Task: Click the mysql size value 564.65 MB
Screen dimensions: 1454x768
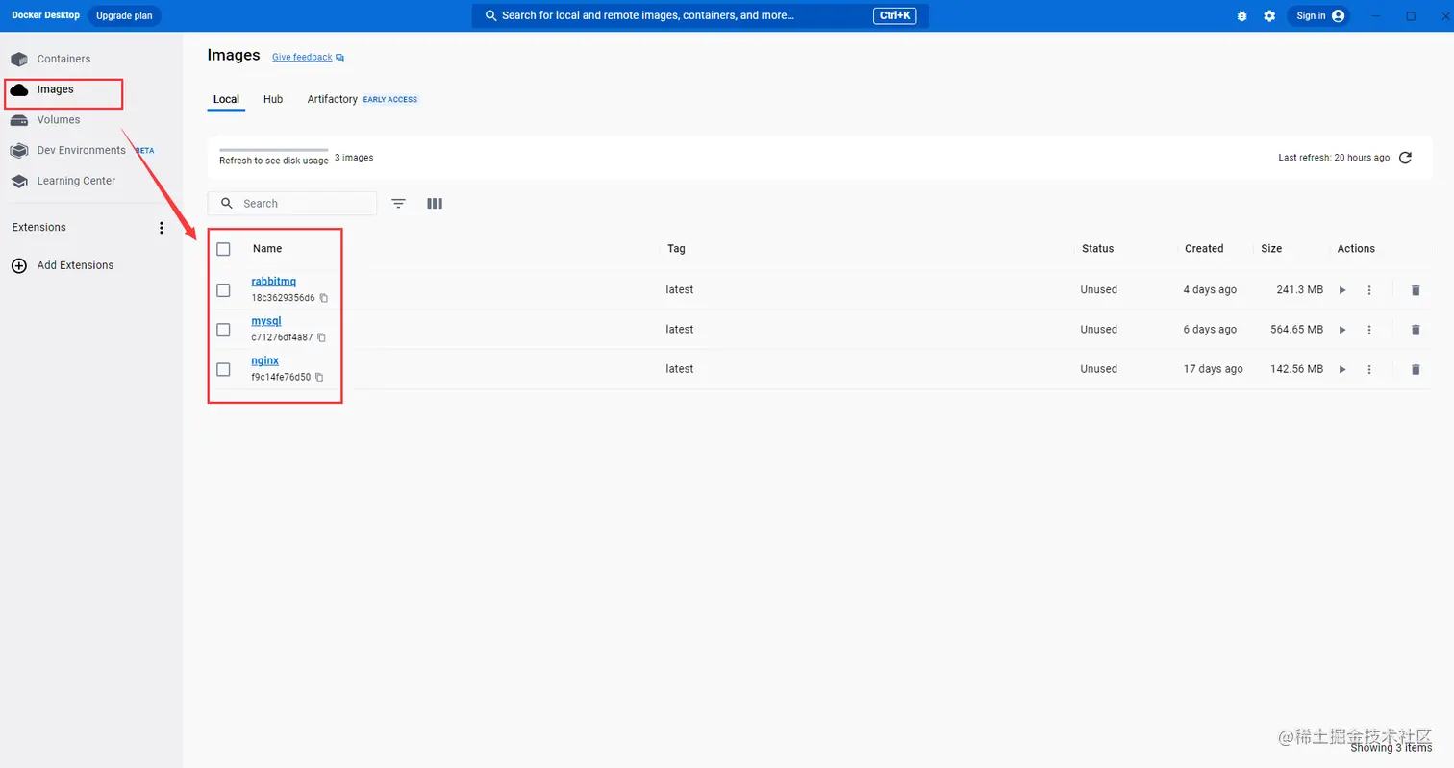Action: 1297,330
